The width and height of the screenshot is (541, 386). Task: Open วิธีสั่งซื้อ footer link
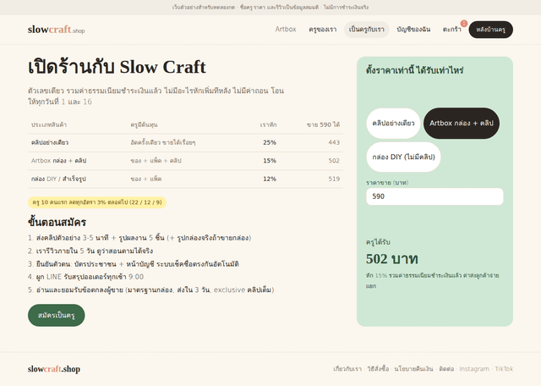tap(378, 369)
